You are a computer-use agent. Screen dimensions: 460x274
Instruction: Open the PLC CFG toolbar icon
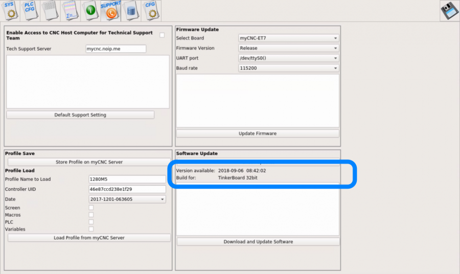click(x=30, y=10)
